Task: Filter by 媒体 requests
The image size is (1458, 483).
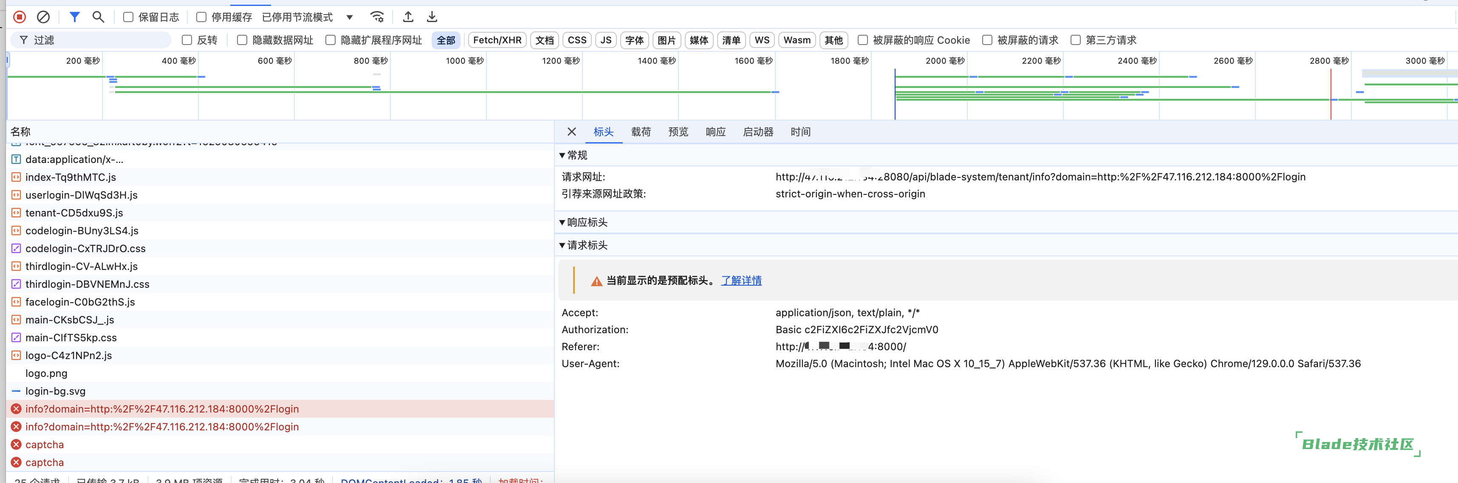Action: [x=699, y=40]
